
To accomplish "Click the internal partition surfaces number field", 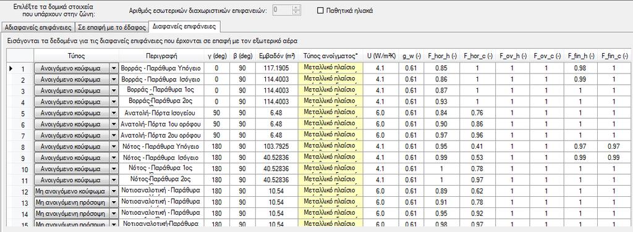I will click(282, 10).
